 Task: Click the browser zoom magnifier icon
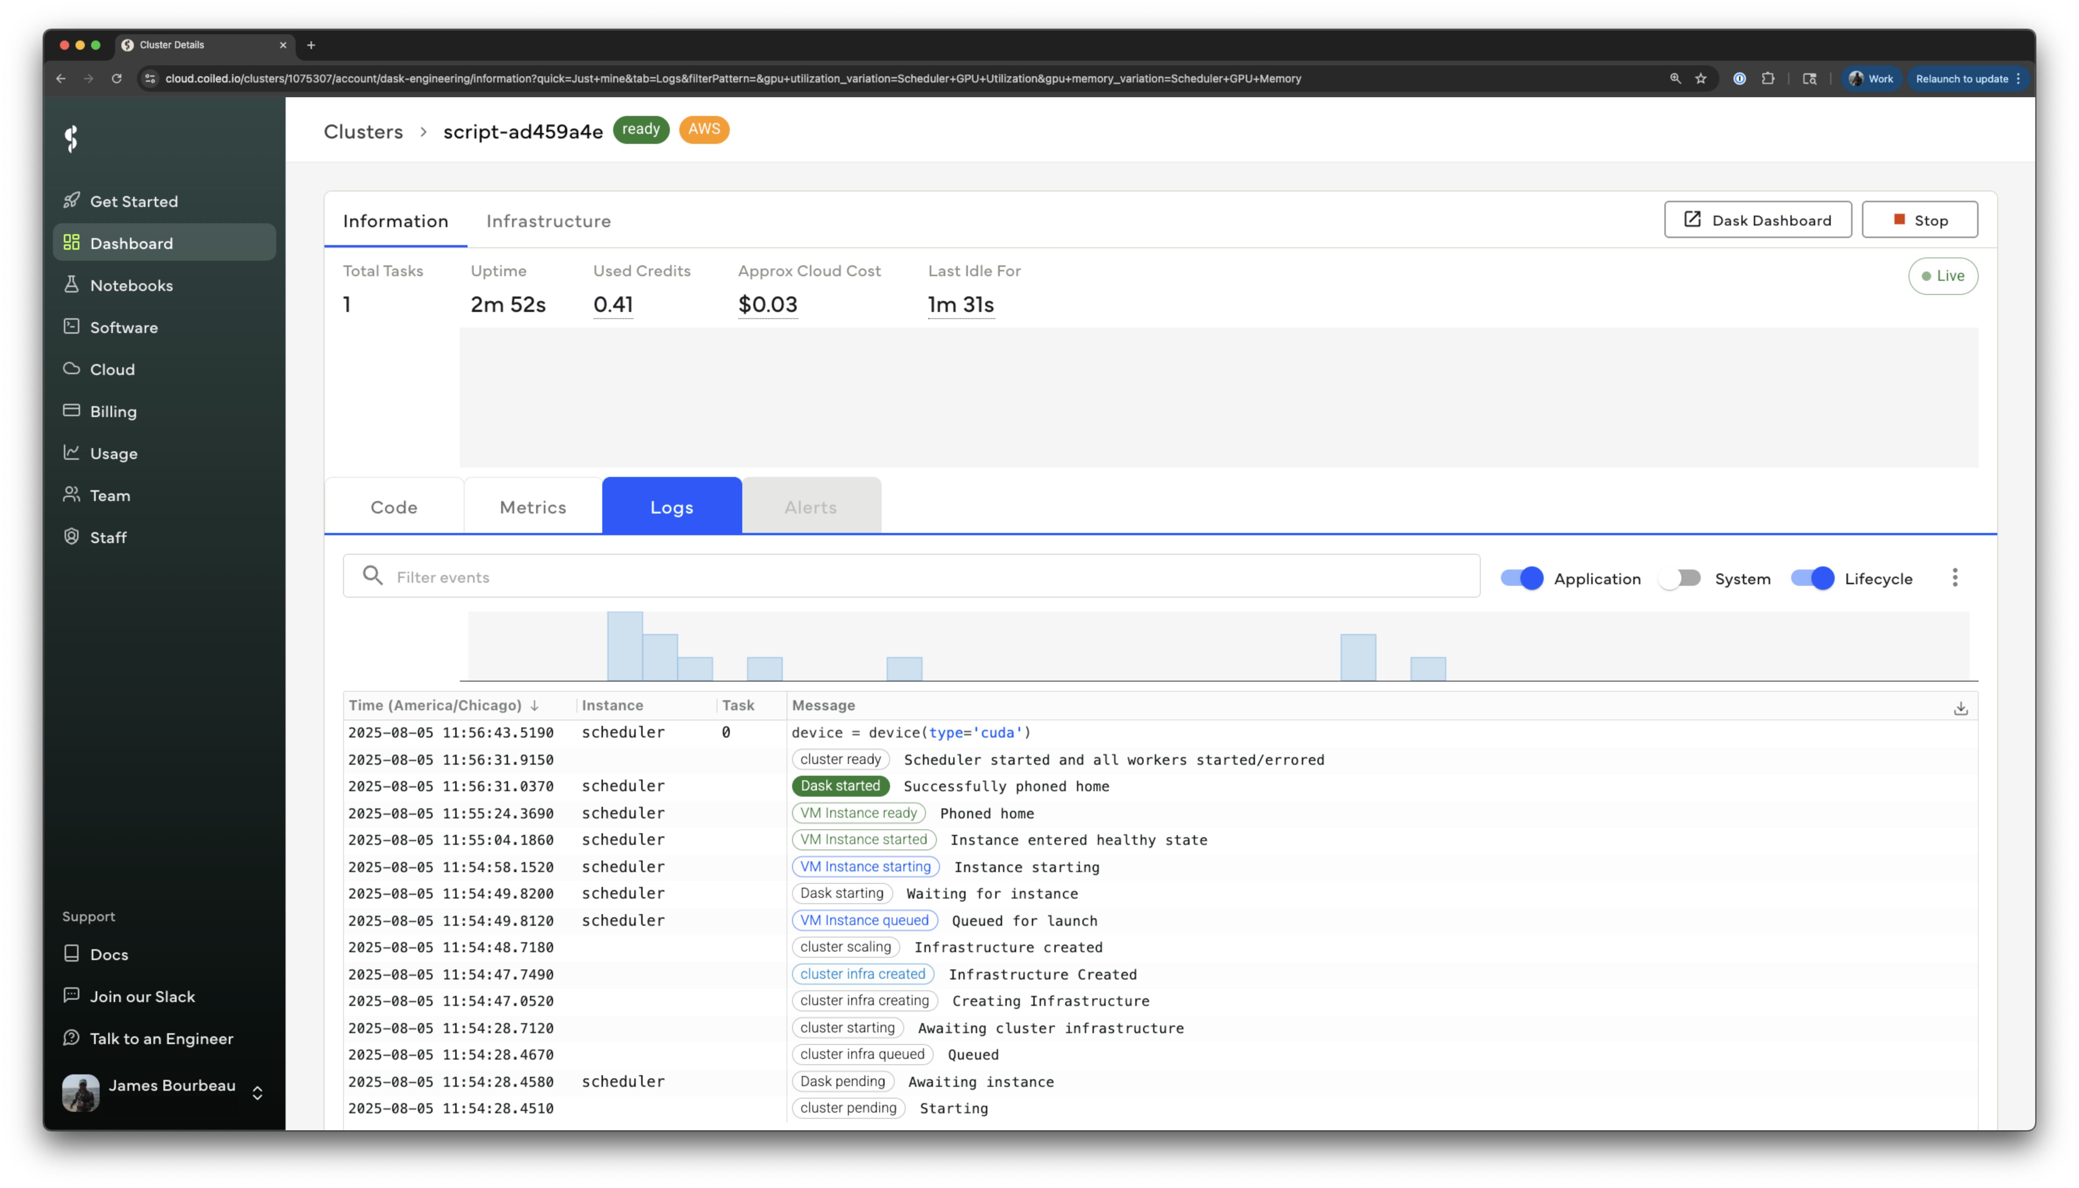click(x=1675, y=78)
